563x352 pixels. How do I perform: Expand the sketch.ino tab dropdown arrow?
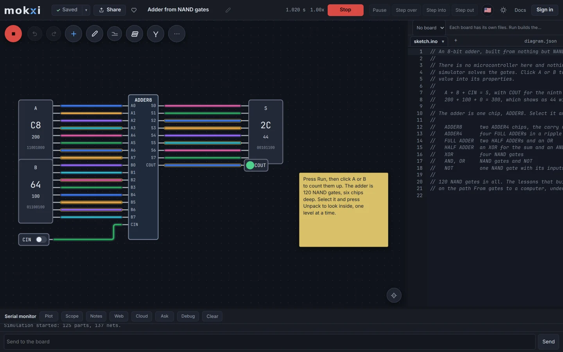click(x=443, y=41)
